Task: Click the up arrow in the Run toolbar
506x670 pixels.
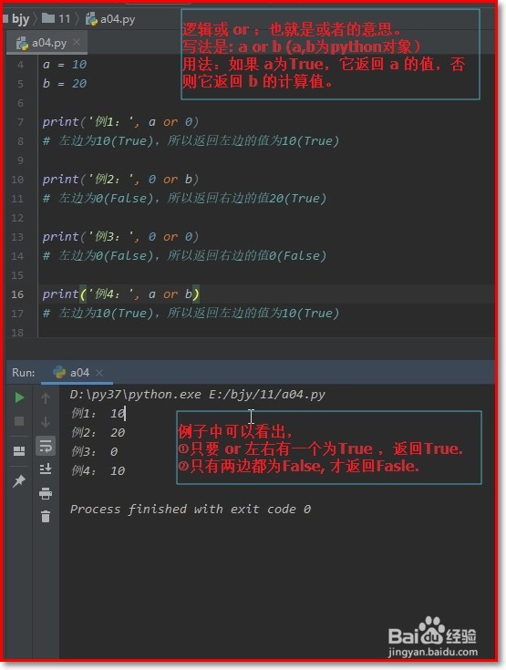Action: (46, 398)
